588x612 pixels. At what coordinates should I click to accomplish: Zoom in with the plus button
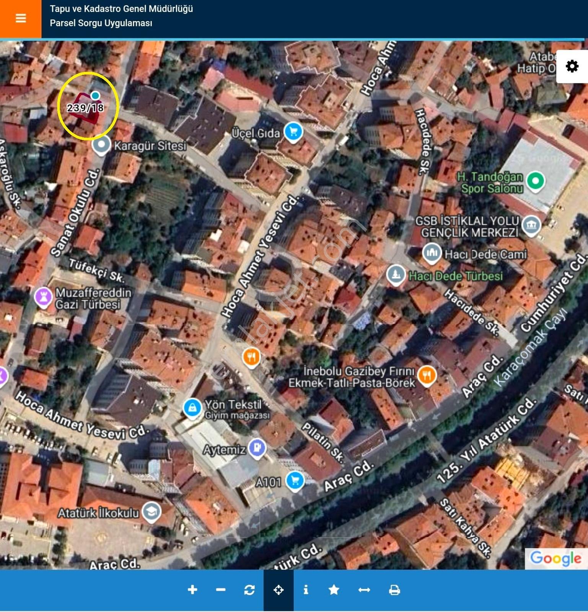coord(192,590)
